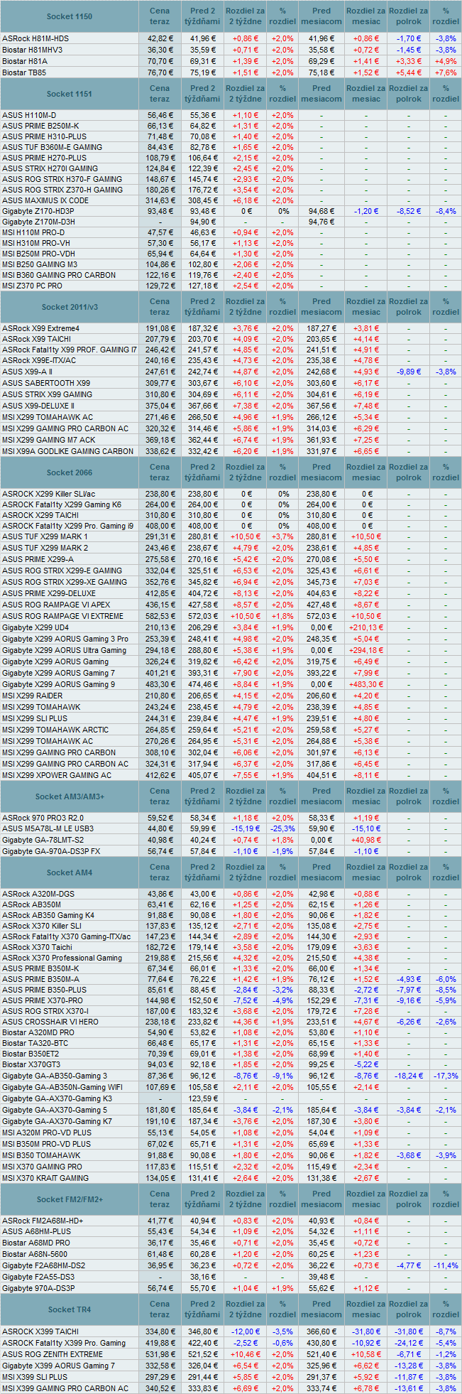Select MSI Z370 PC PRO name
462x1394 pixels.
[32, 286]
